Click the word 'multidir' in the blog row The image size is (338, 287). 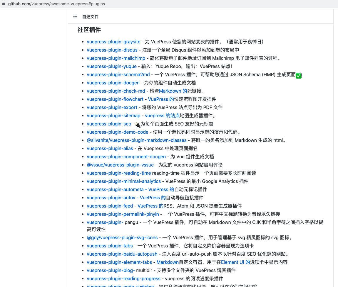[144, 271]
